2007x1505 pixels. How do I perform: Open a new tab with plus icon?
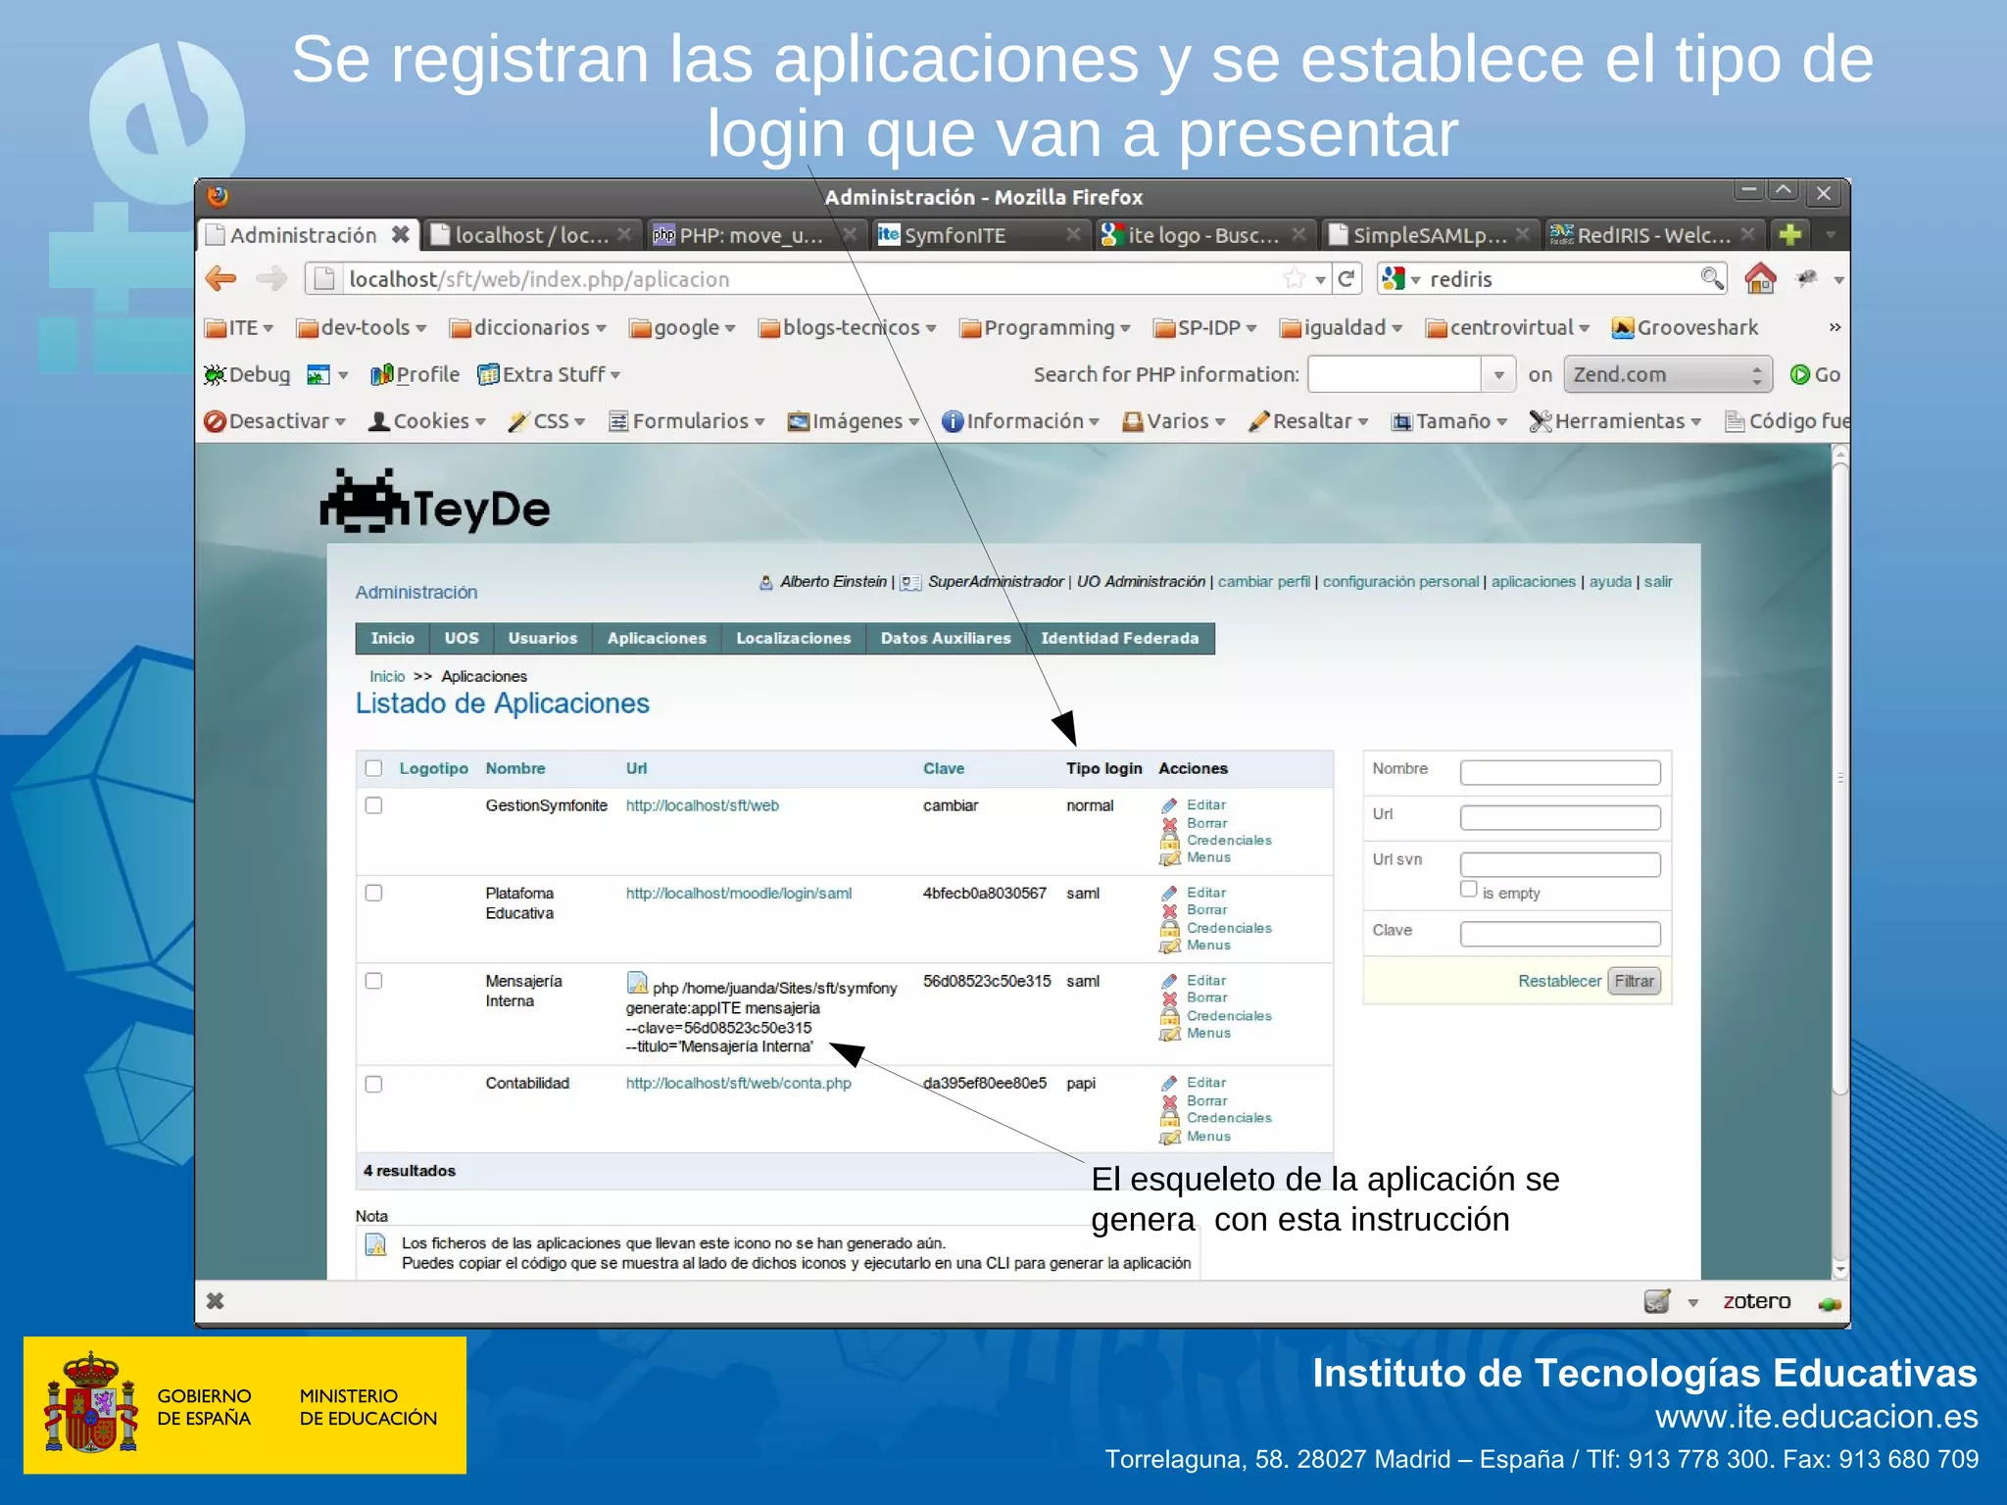coord(1789,235)
